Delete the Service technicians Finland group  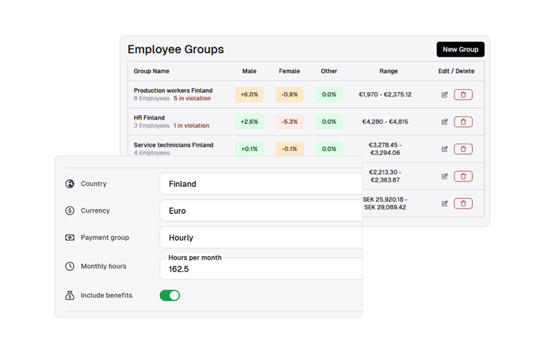(463, 149)
